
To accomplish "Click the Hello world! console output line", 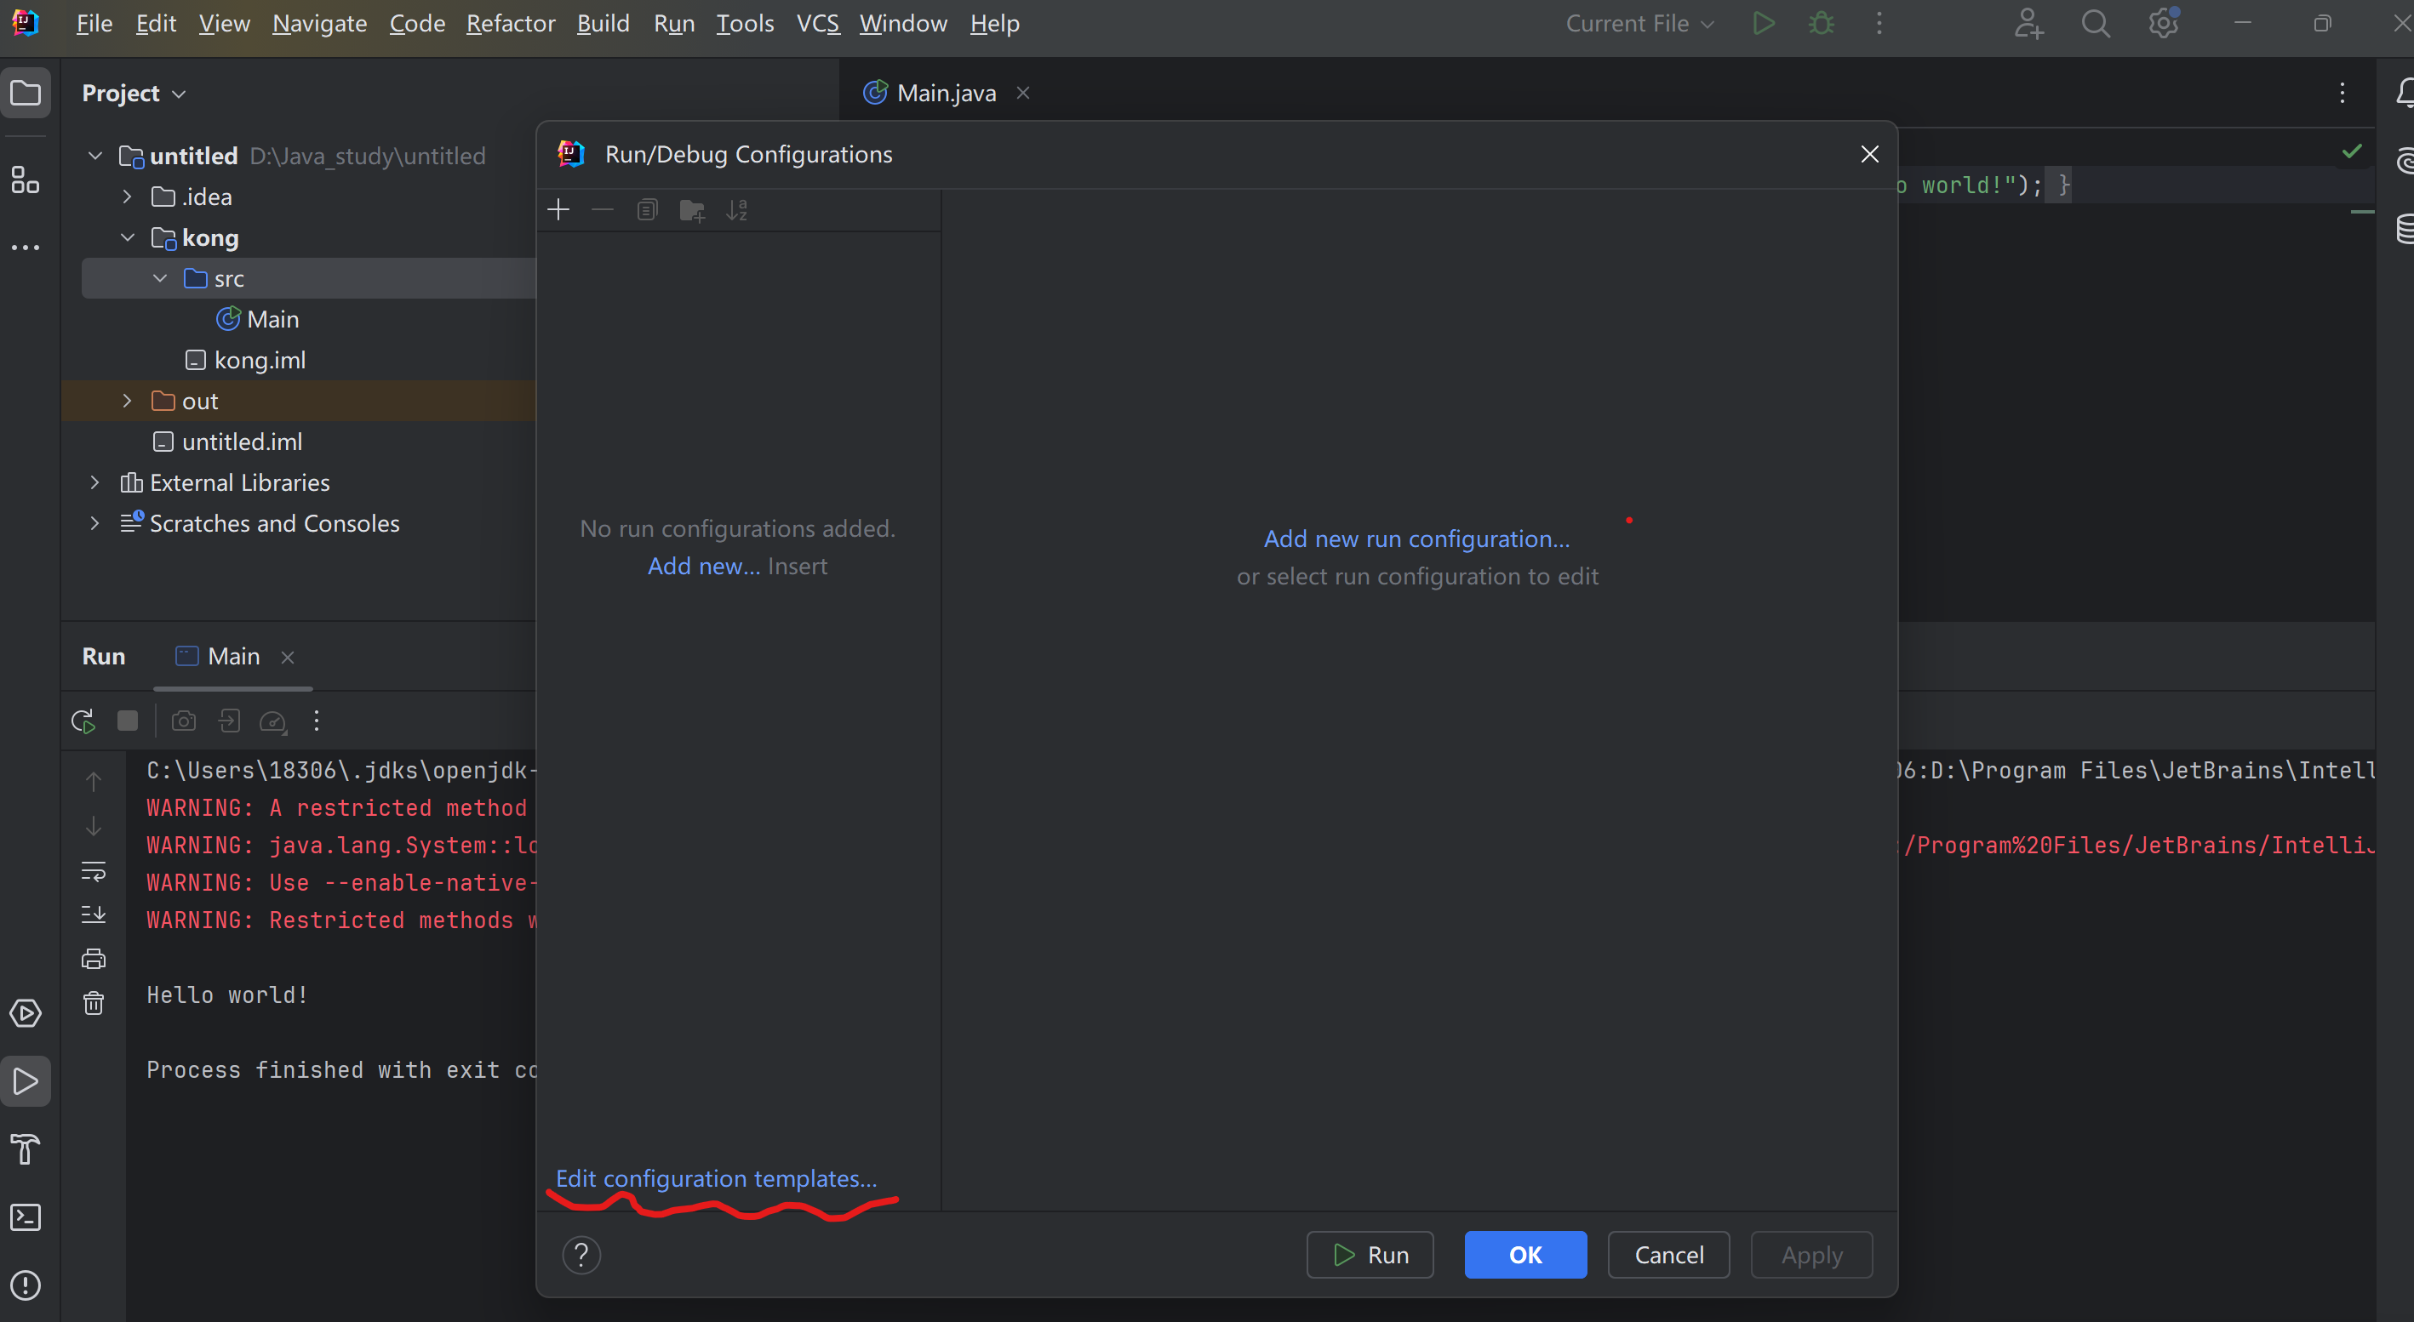I will click(x=228, y=995).
